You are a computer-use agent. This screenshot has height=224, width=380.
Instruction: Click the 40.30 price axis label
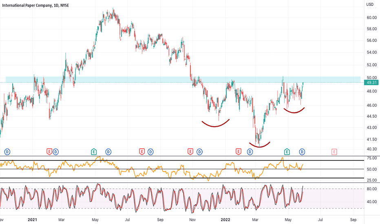[372, 149]
